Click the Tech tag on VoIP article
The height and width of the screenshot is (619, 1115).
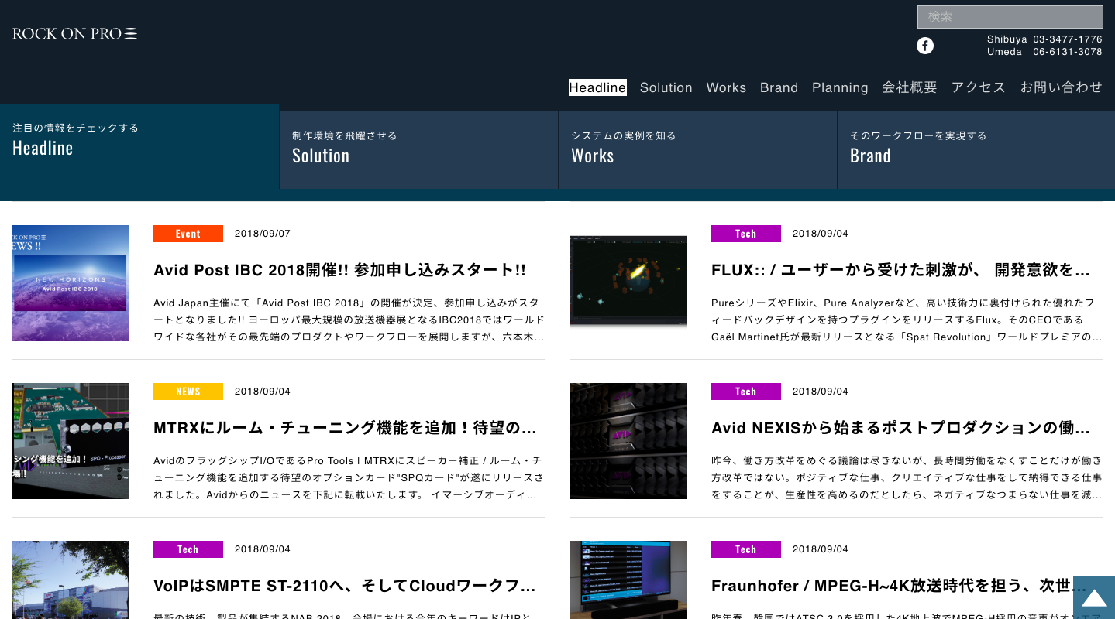[188, 549]
